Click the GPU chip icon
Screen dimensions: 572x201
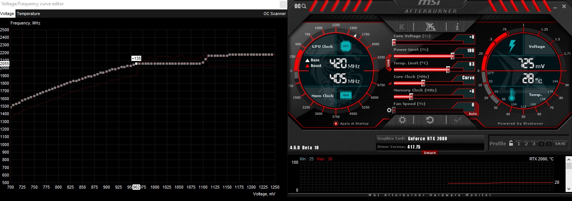(345, 46)
